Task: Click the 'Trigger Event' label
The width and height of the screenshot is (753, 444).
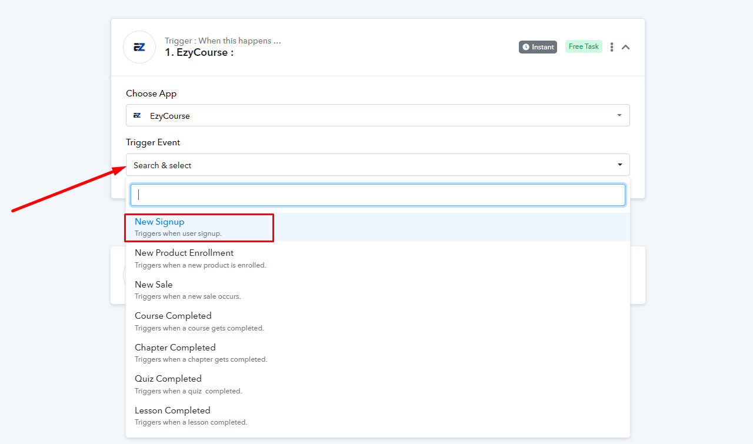Action: click(153, 142)
